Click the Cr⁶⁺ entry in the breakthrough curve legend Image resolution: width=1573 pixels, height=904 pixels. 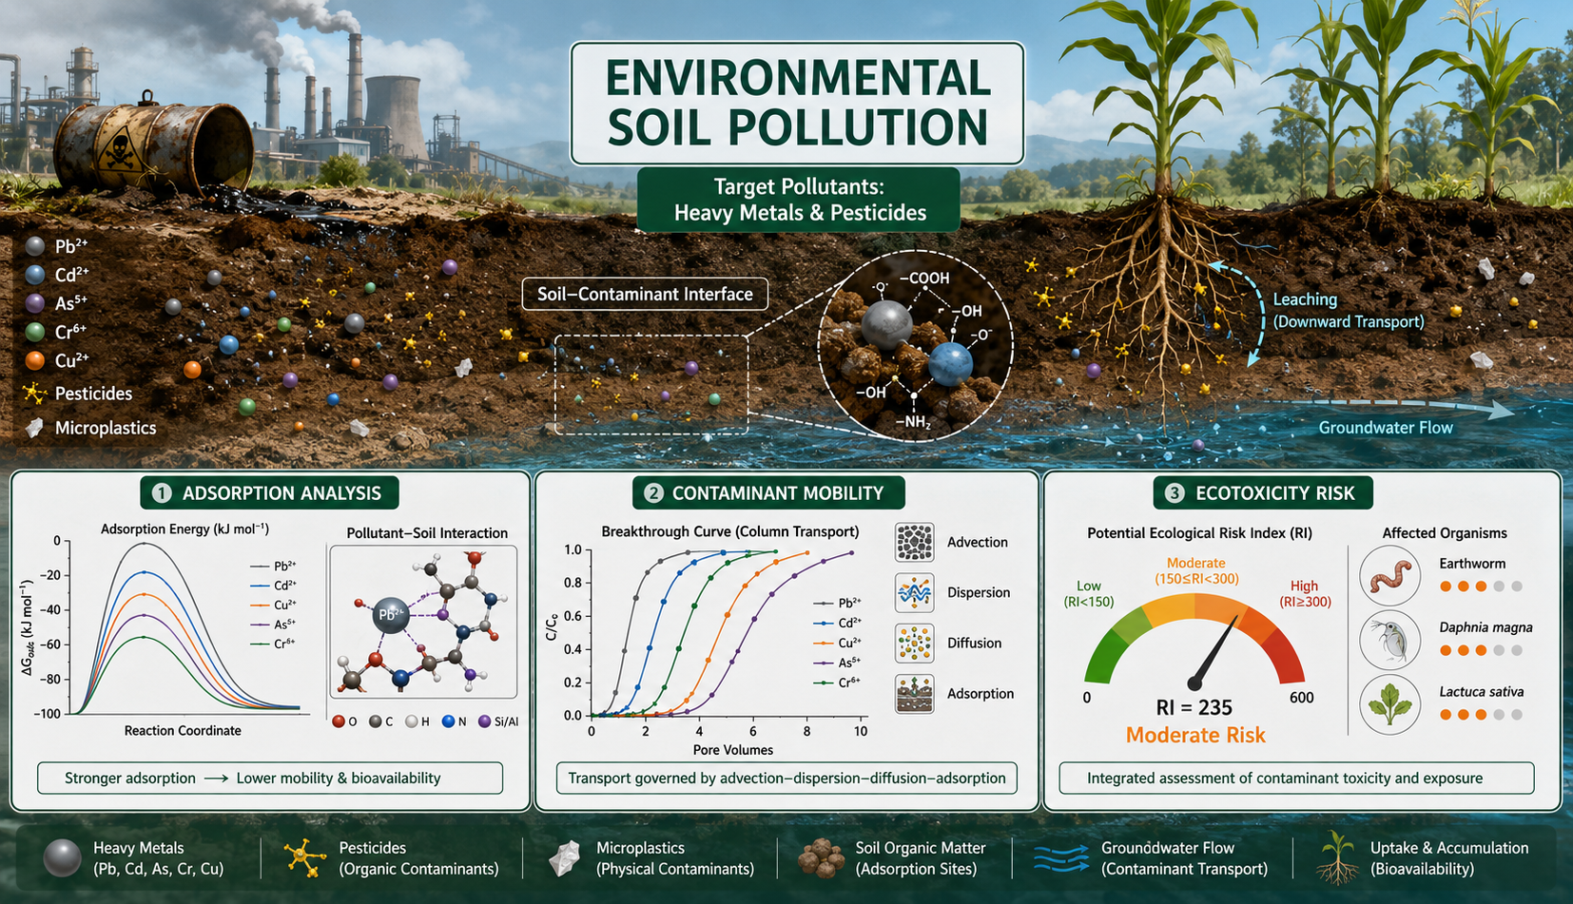(838, 683)
